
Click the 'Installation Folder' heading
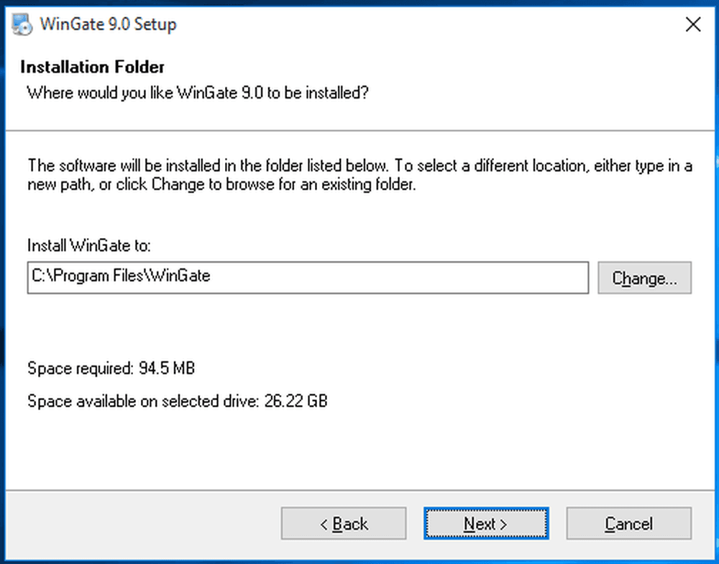(x=92, y=67)
